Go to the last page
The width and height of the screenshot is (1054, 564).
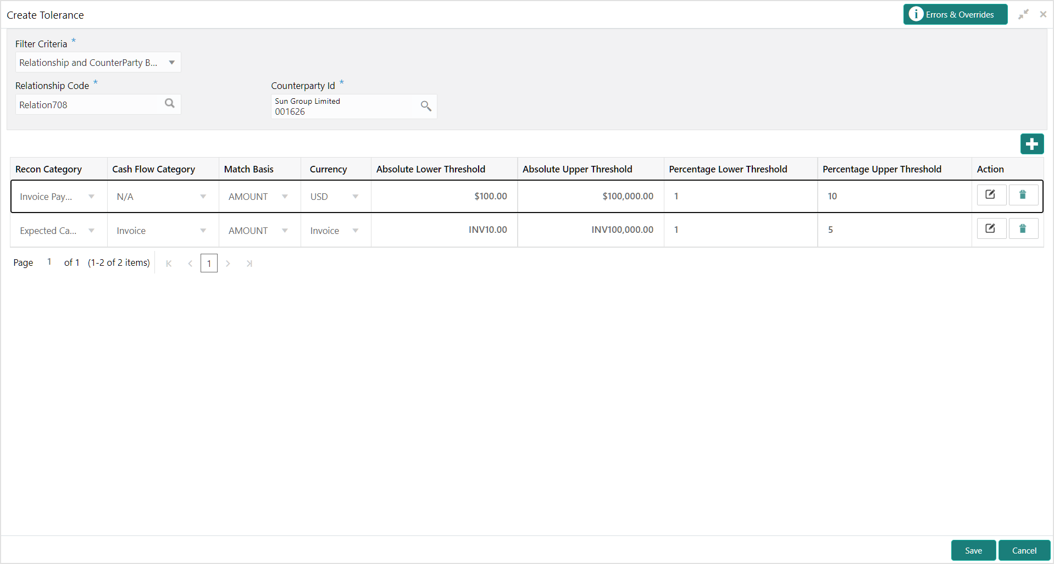pyautogui.click(x=249, y=264)
